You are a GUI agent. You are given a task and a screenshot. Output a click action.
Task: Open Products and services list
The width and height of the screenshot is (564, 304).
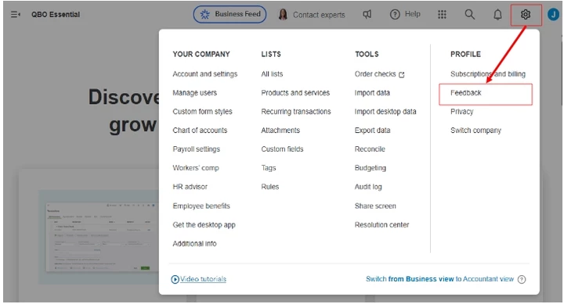(x=295, y=93)
